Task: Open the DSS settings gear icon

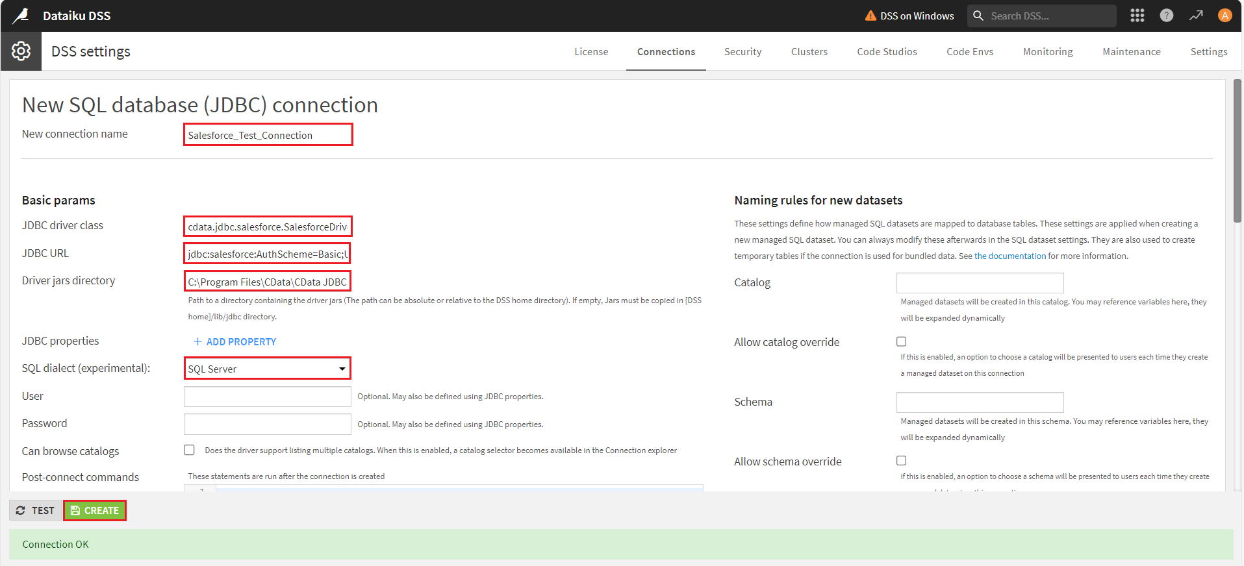Action: click(21, 51)
